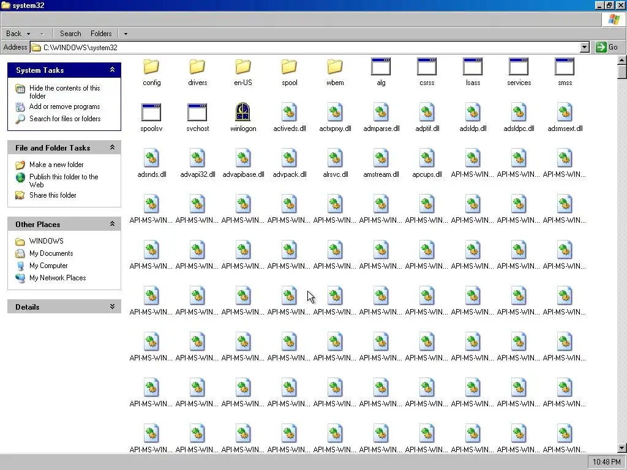Screen dimensions: 627x470
Task: Select the apcups.dll file icon
Action: point(427,159)
